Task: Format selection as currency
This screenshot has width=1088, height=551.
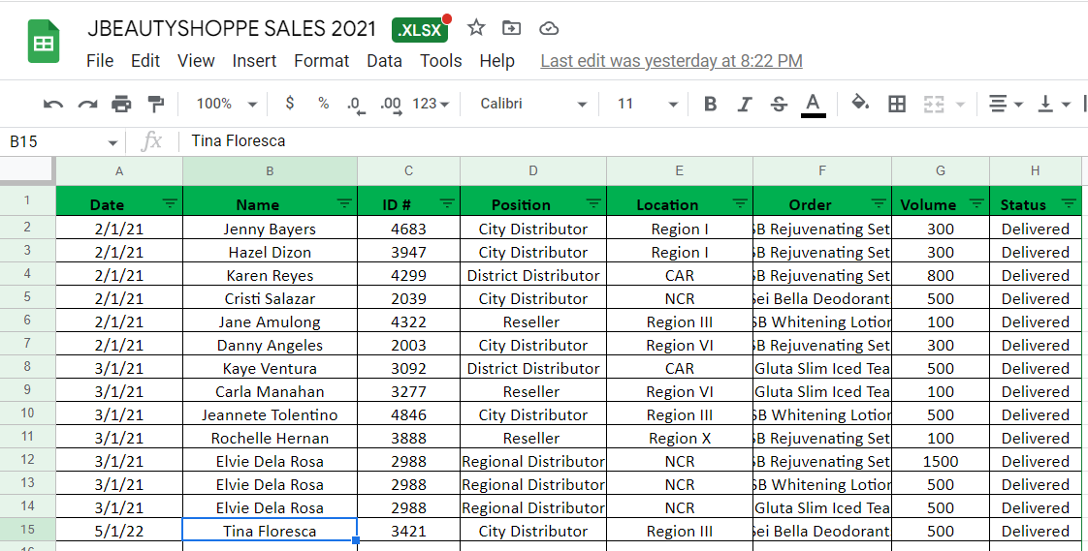Action: coord(290,105)
